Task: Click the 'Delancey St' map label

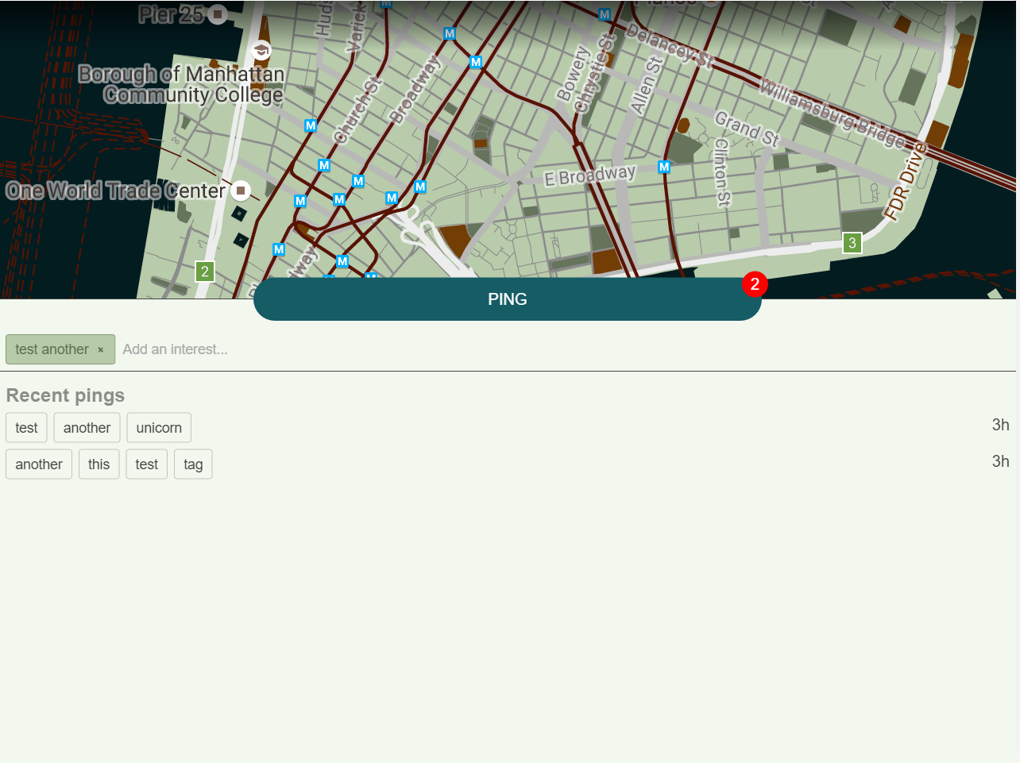Action: pos(670,46)
